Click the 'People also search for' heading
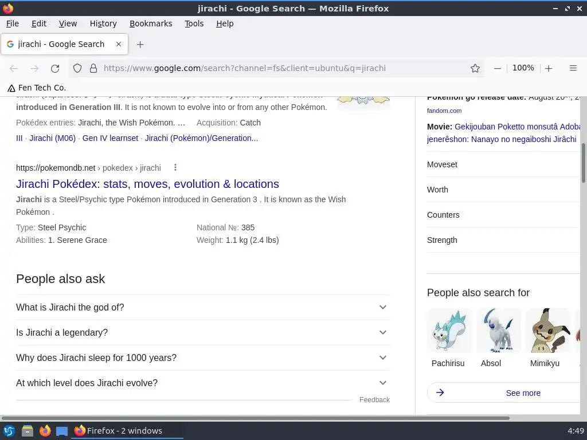587x440 pixels. [478, 293]
